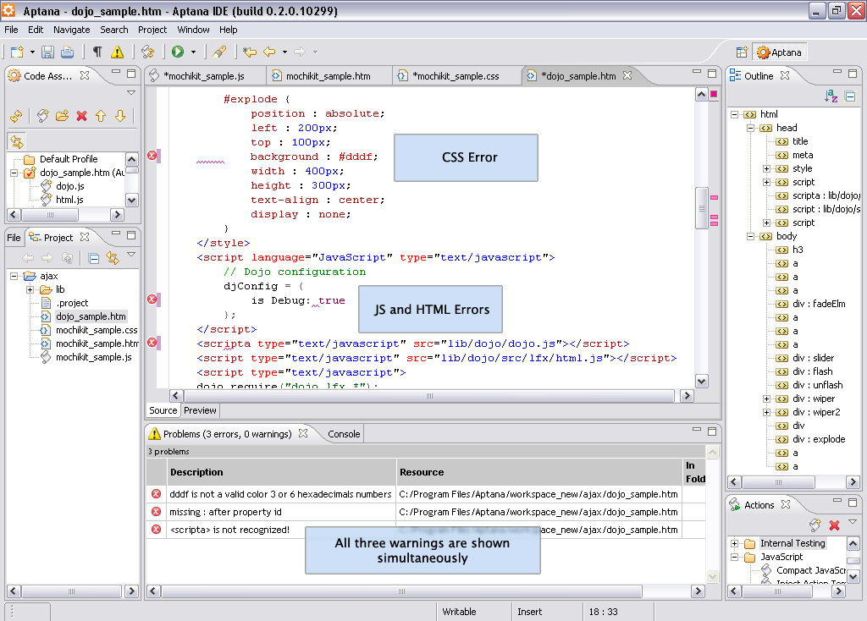The height and width of the screenshot is (621, 867).
Task: Click the new action icon in Actions panel
Action: point(815,525)
